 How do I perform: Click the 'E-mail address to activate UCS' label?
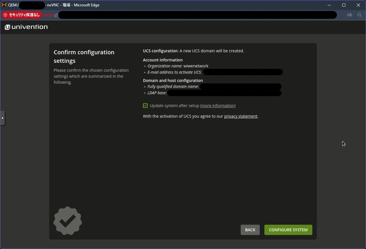(x=174, y=72)
